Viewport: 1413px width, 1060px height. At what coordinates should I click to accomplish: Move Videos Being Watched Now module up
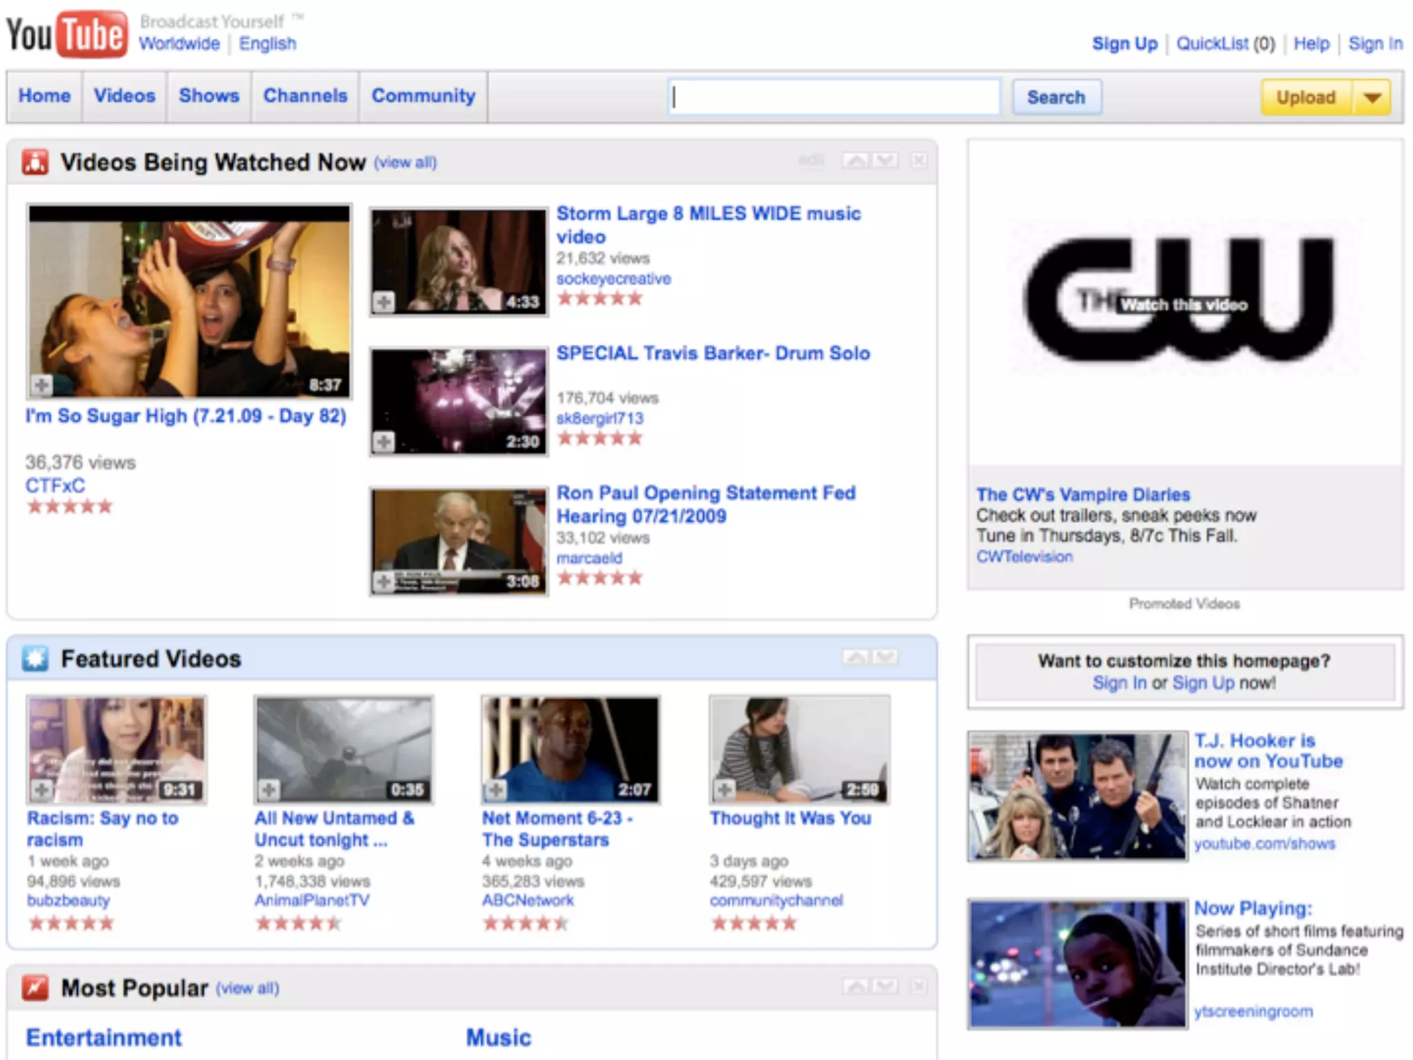pos(856,161)
